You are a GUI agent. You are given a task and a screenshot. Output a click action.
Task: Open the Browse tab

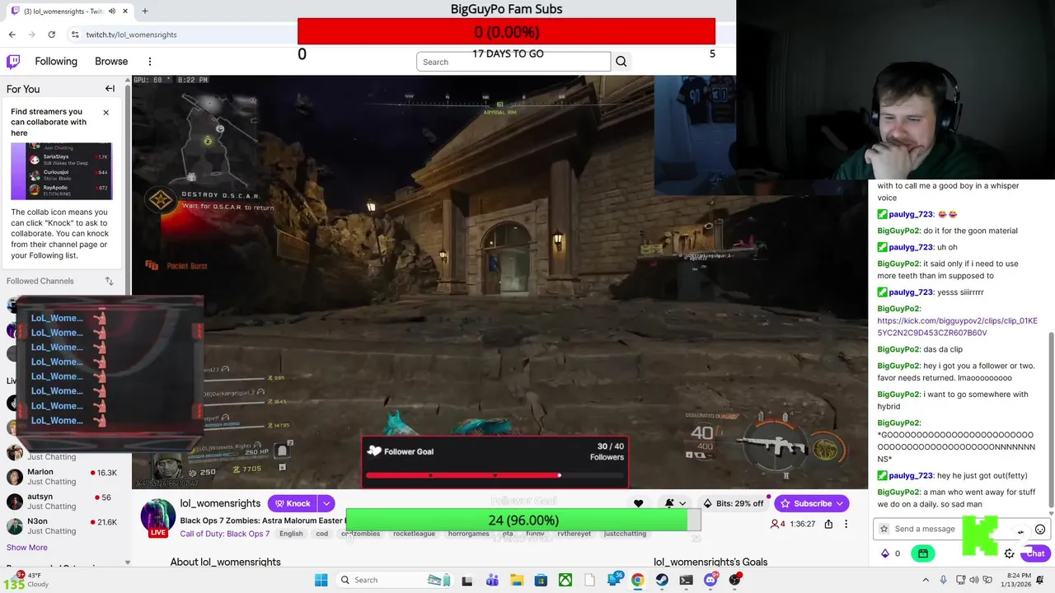point(111,61)
